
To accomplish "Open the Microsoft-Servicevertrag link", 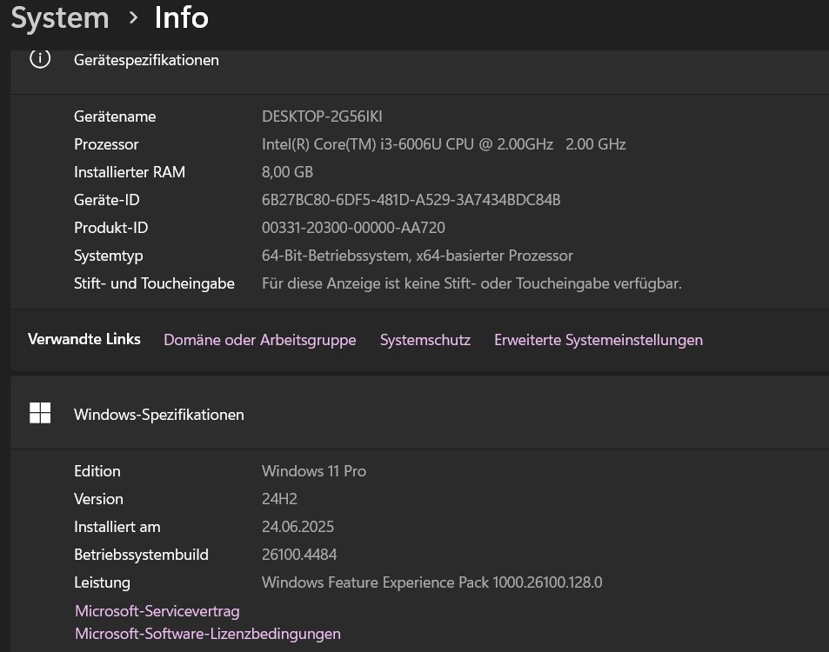I will click(157, 611).
